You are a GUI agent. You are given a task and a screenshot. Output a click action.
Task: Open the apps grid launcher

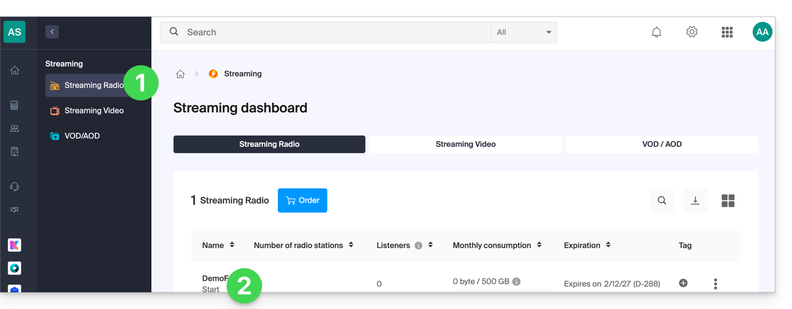(x=727, y=32)
